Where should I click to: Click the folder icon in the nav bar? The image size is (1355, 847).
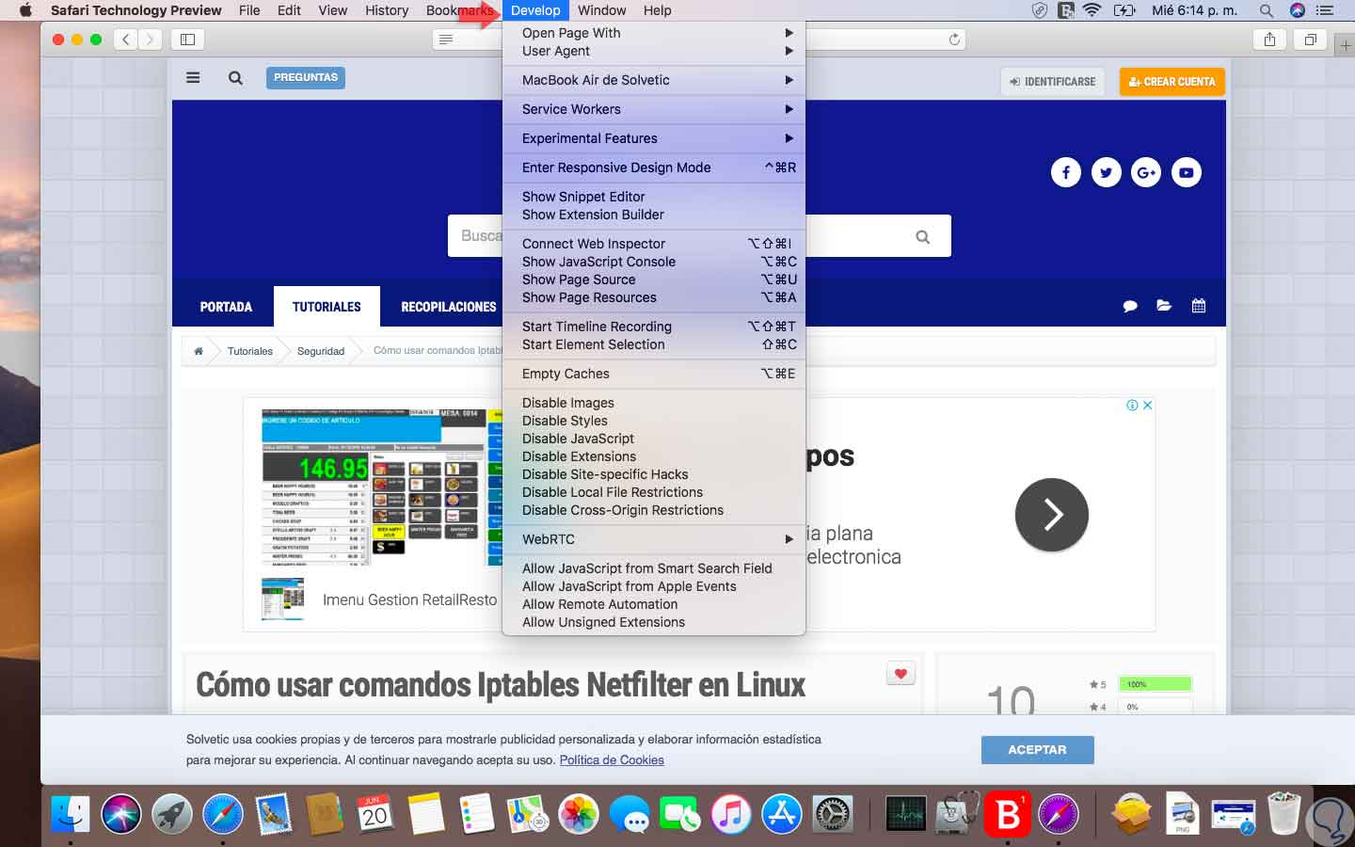(x=1164, y=306)
